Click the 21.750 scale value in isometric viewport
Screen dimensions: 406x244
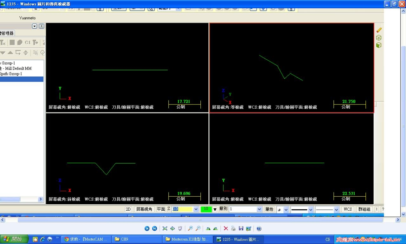click(x=349, y=101)
